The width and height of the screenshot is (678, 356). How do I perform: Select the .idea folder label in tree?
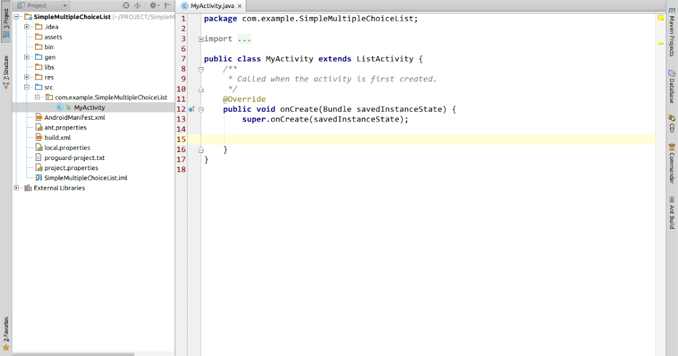tap(51, 27)
